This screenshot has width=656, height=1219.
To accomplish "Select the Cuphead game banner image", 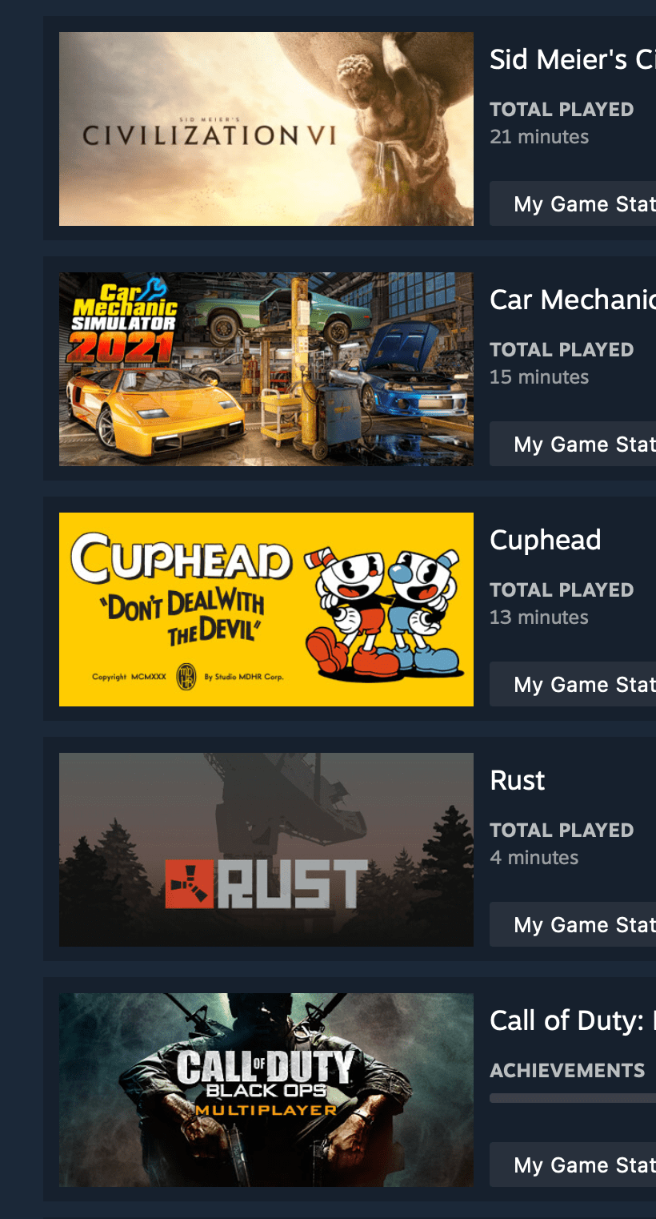I will tap(266, 609).
